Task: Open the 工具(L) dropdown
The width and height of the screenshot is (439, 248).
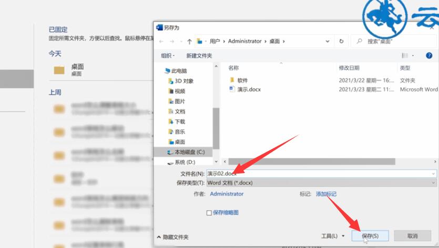Action: click(x=333, y=236)
